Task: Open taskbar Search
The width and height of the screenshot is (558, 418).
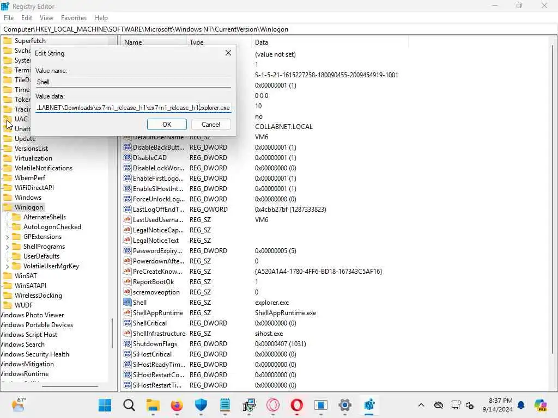Action: 129,405
